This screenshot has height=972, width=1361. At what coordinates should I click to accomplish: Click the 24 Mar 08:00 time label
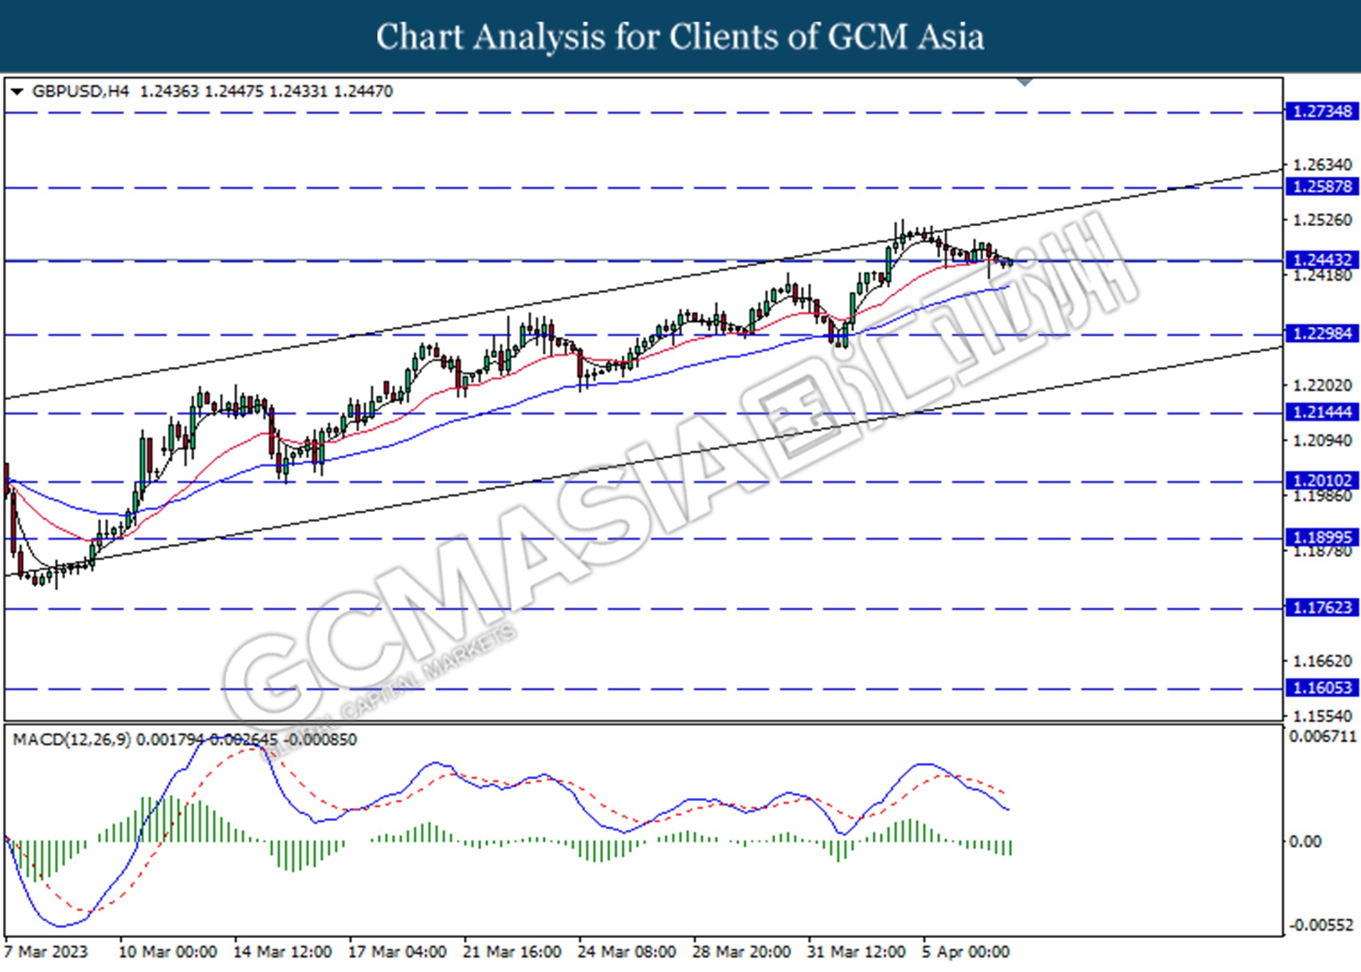pyautogui.click(x=627, y=952)
